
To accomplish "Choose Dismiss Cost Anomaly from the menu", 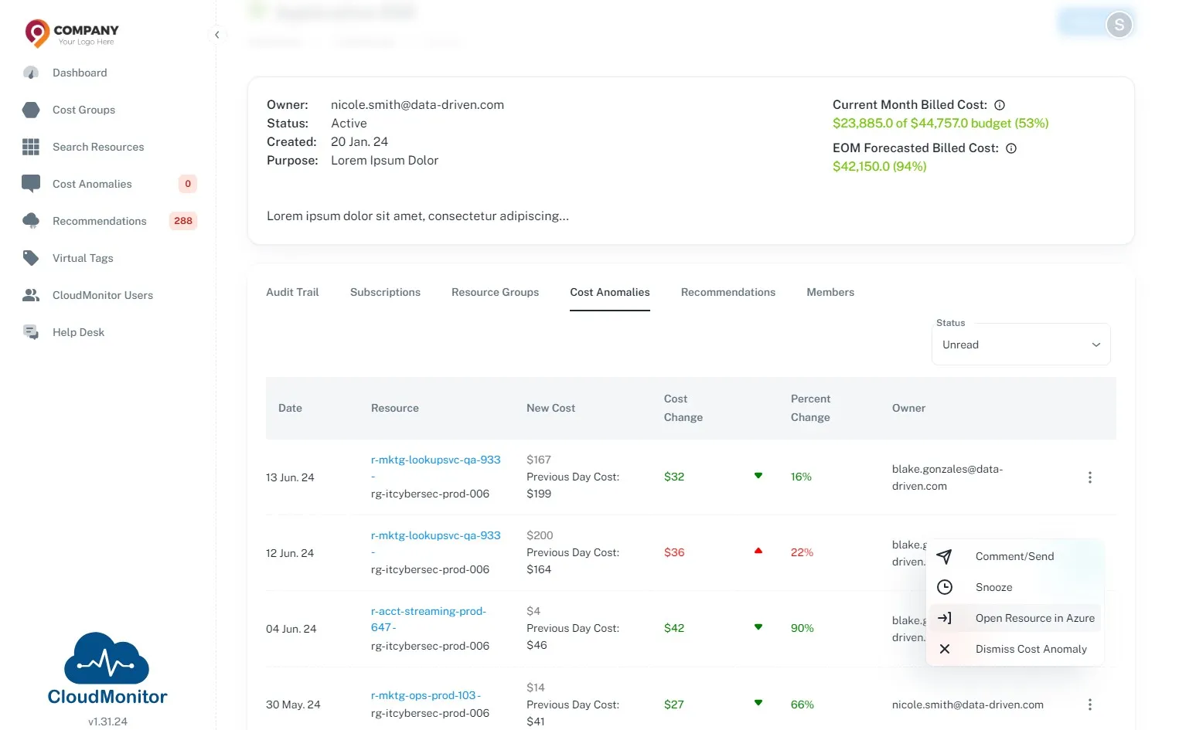I will coord(1015,649).
